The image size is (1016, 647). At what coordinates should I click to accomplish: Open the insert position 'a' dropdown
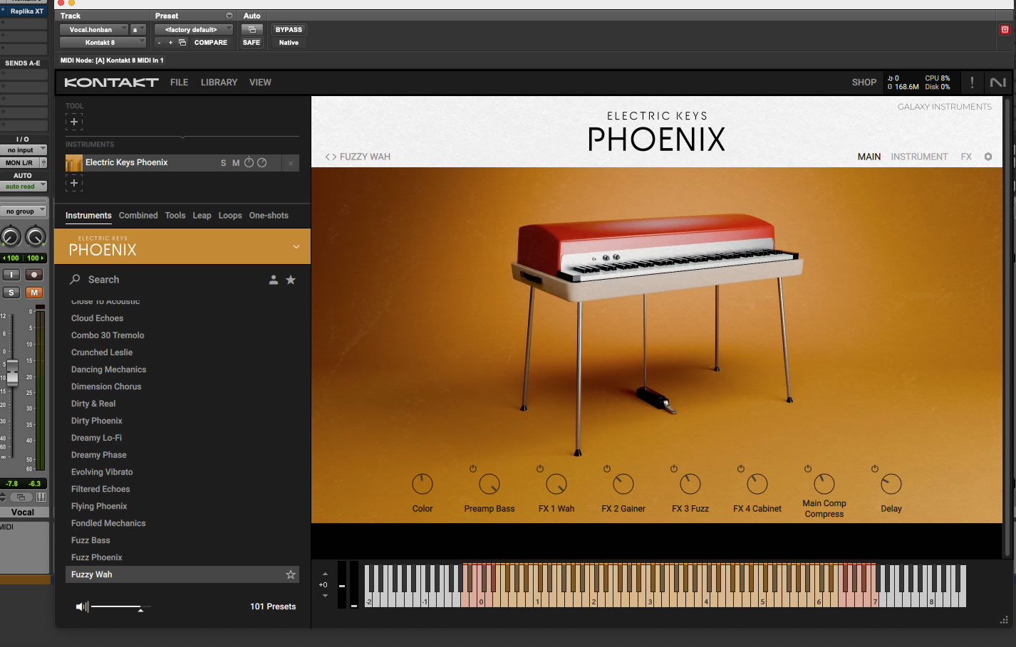coord(138,30)
